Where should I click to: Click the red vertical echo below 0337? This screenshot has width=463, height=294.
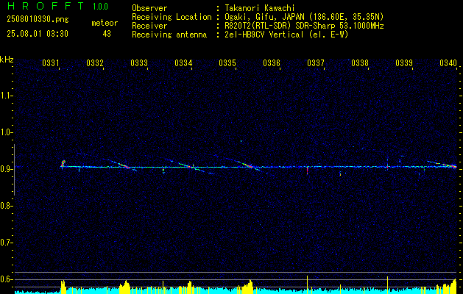point(308,170)
